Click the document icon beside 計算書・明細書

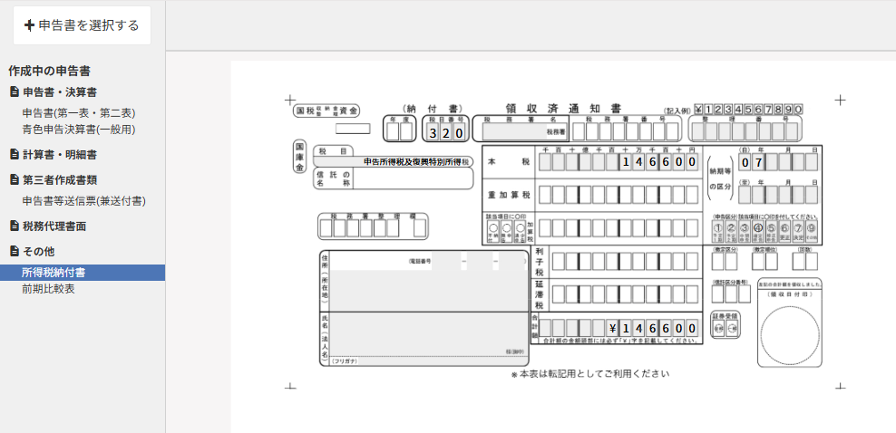tap(15, 154)
